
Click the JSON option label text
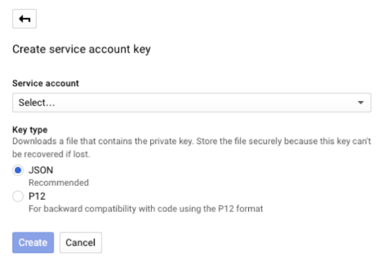(x=41, y=170)
